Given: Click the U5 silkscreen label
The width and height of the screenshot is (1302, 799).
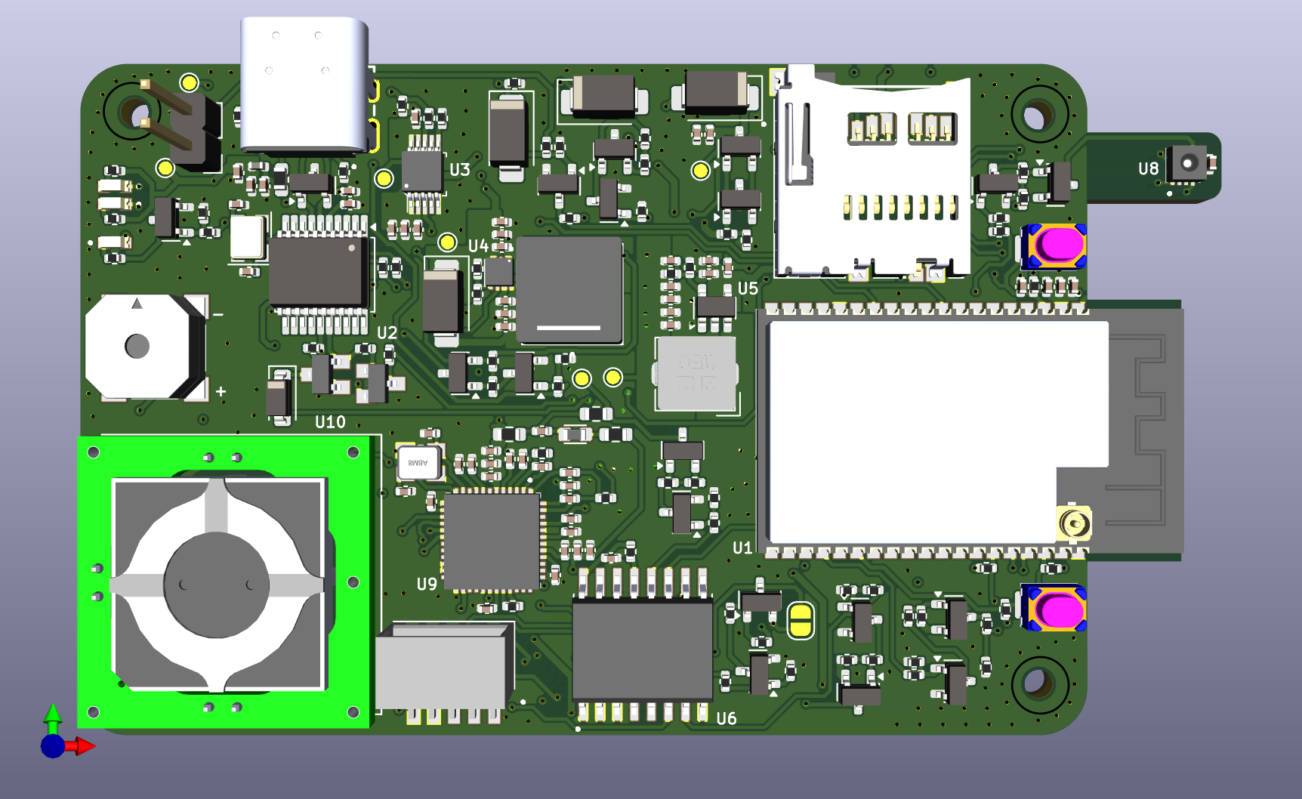Looking at the screenshot, I should pyautogui.click(x=748, y=288).
